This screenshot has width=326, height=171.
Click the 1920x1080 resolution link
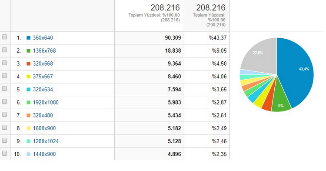coord(46,102)
